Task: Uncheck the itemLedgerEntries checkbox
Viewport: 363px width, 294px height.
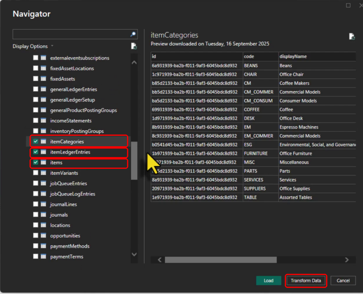Action: [x=36, y=152]
